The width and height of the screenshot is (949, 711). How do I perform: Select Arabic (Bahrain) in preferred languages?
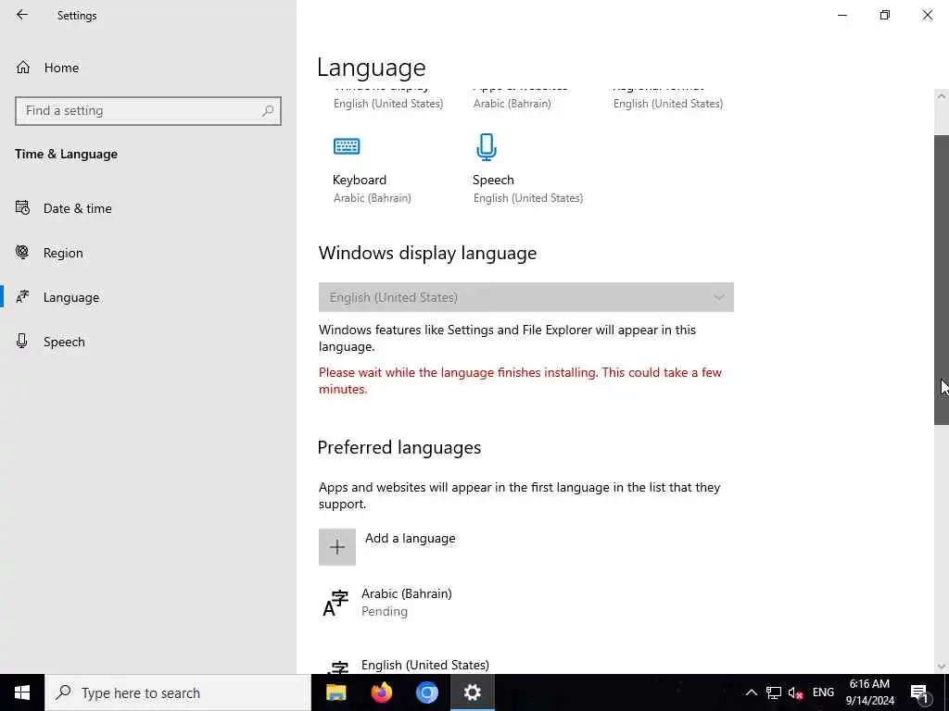tap(526, 603)
